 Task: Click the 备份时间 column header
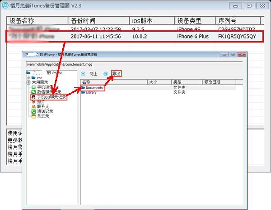pyautogui.click(x=83, y=21)
